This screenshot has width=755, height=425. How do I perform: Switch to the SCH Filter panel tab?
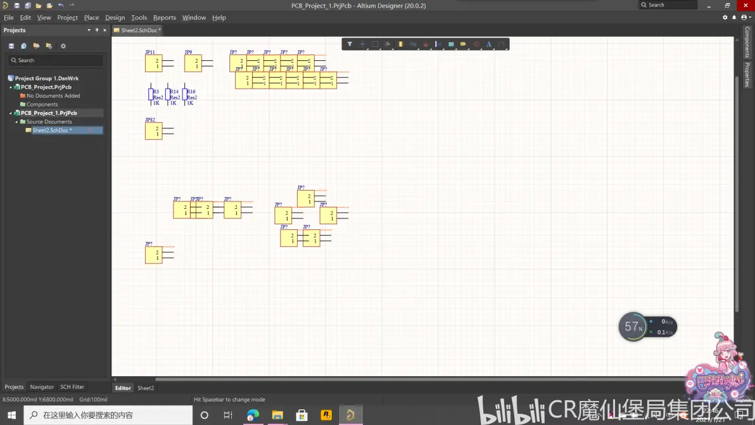(72, 387)
